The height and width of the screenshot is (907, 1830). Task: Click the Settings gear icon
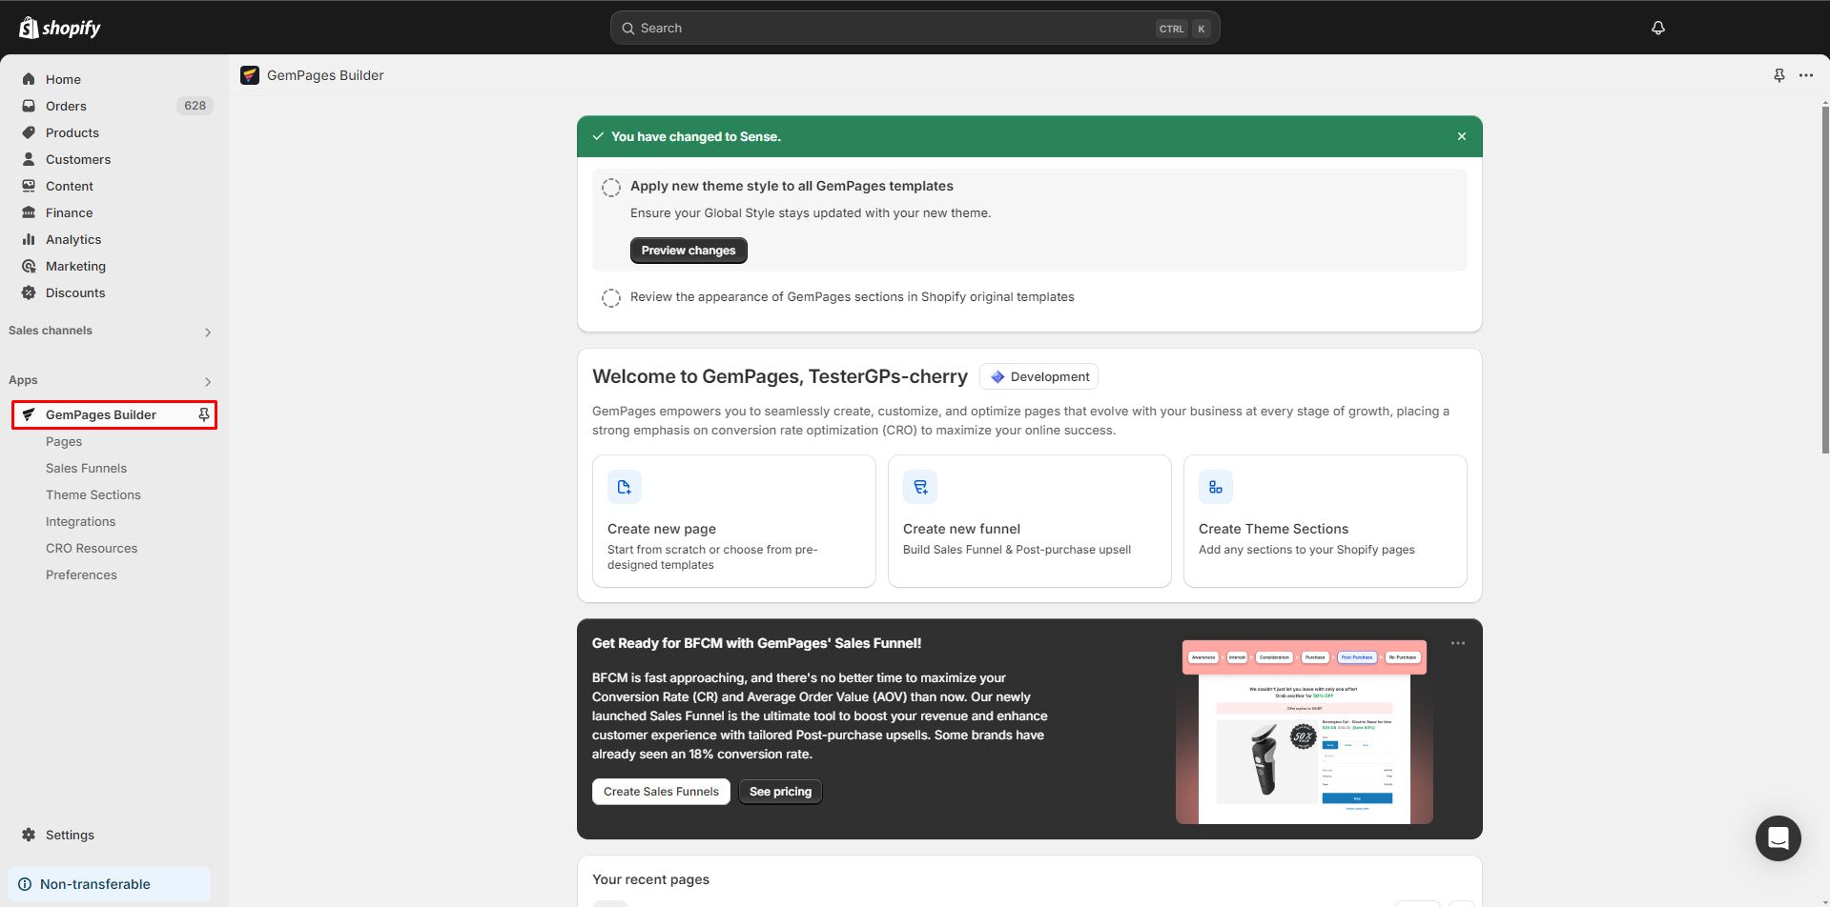(x=29, y=835)
